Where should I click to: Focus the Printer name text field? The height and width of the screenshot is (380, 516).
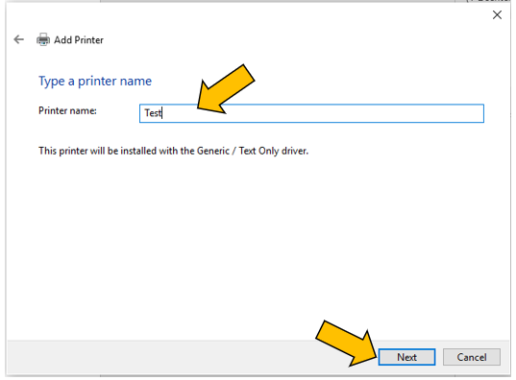point(311,113)
